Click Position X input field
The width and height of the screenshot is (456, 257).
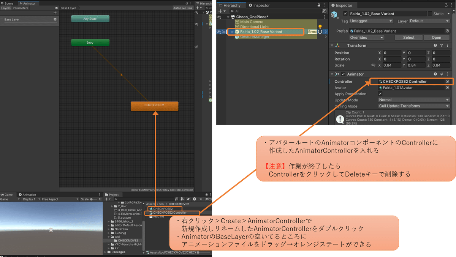point(392,53)
